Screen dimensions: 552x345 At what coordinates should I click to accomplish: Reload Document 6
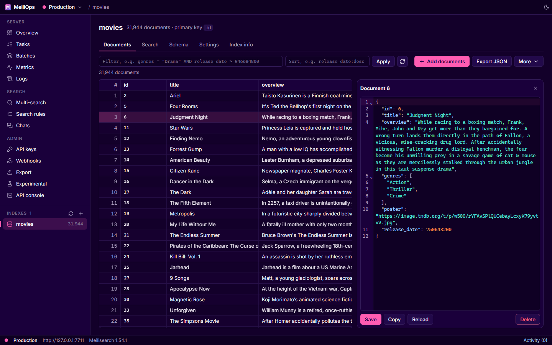(421, 319)
